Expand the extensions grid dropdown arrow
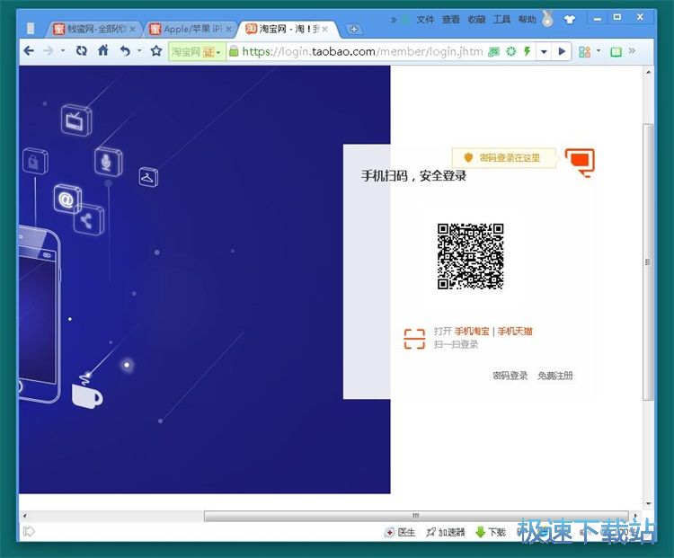 [599, 50]
